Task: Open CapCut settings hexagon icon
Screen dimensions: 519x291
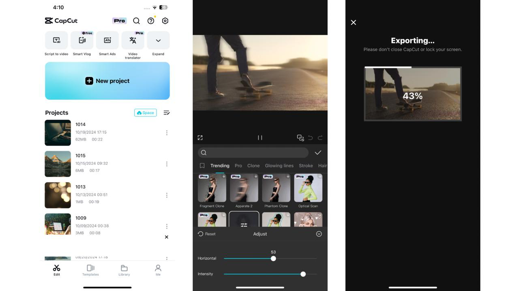Action: point(165,21)
